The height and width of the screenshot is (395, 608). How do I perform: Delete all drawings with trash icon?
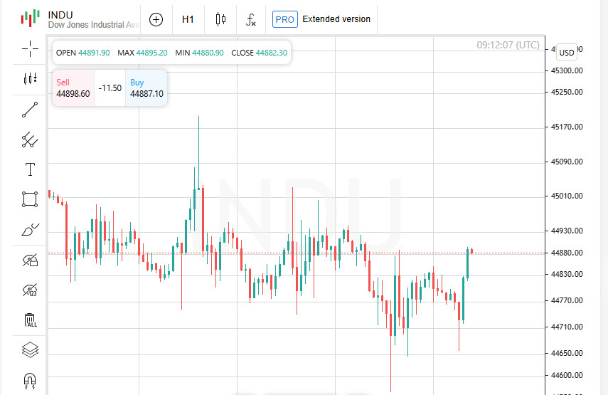point(30,320)
